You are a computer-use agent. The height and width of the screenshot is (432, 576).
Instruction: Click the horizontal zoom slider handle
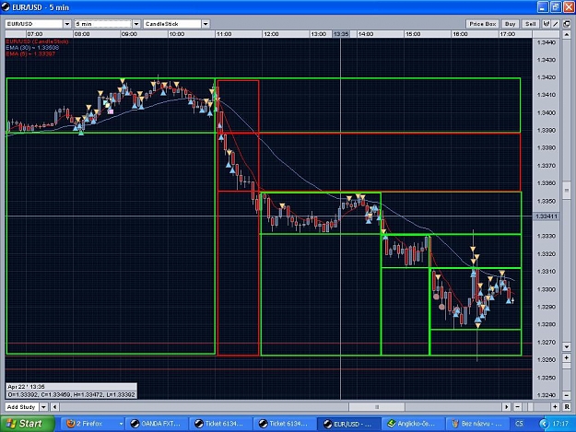(530, 407)
